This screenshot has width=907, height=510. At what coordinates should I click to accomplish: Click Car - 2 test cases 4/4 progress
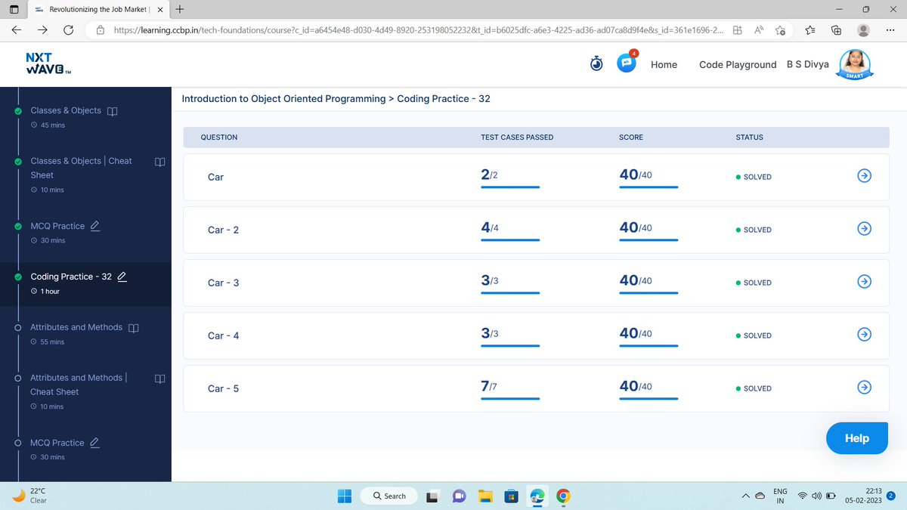509,230
